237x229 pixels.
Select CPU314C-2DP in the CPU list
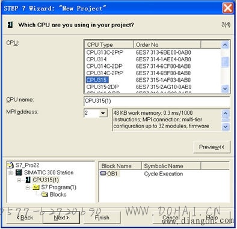pyautogui.click(x=104, y=66)
